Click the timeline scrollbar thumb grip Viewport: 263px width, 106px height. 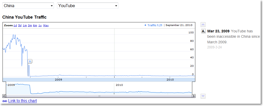click(x=99, y=96)
